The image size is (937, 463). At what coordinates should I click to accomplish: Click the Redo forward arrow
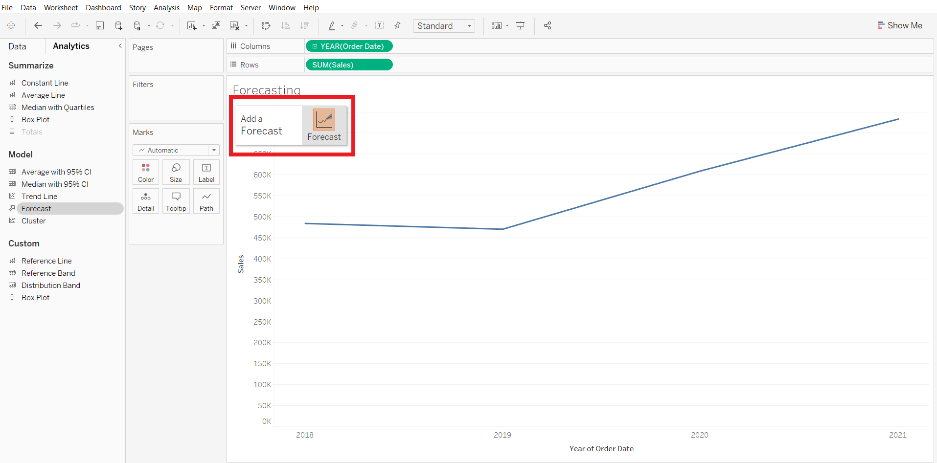click(x=57, y=25)
